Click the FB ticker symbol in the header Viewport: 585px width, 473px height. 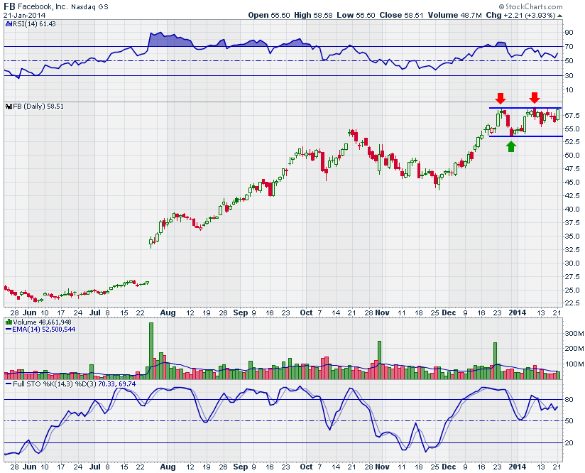(x=10, y=6)
